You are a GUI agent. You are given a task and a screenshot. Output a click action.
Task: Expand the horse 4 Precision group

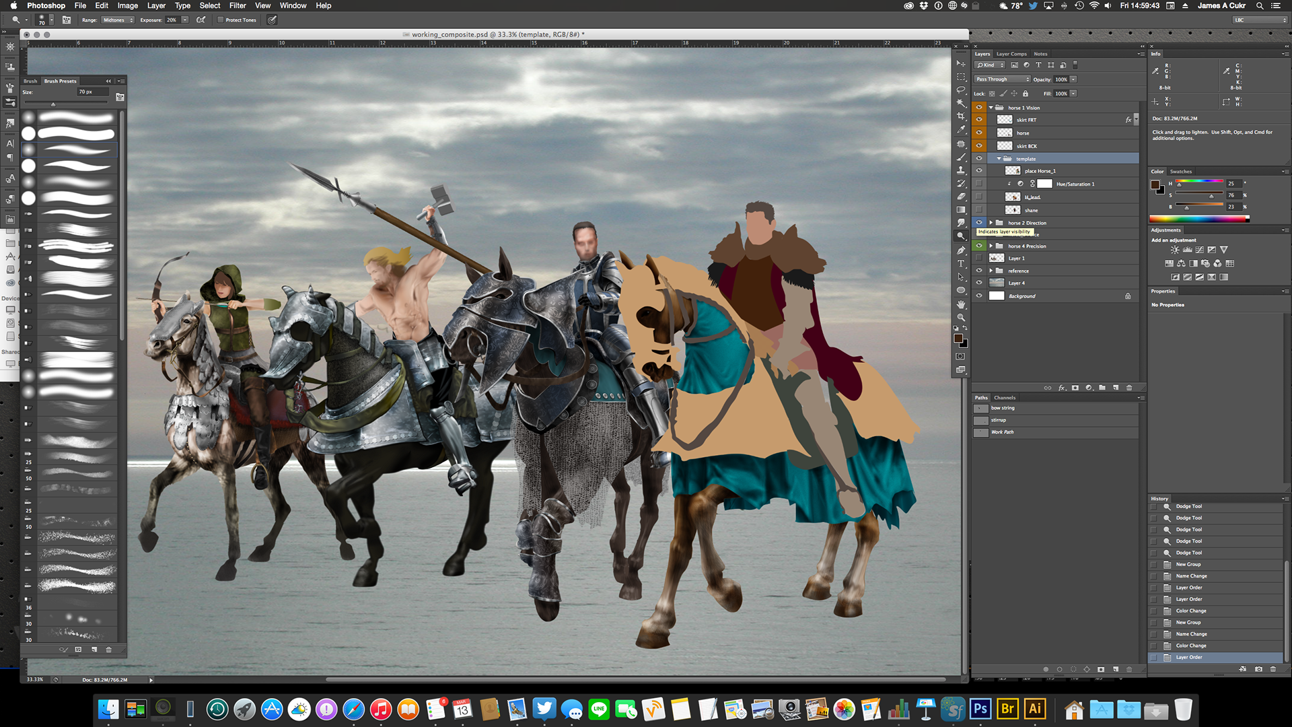(991, 246)
